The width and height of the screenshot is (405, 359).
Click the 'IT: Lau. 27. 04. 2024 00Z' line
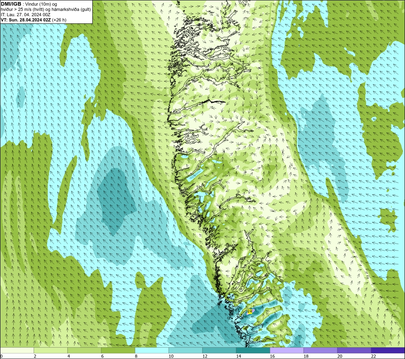pos(26,15)
